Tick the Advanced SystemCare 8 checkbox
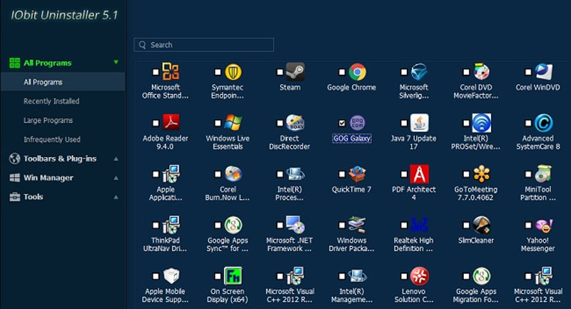 pyautogui.click(x=528, y=123)
